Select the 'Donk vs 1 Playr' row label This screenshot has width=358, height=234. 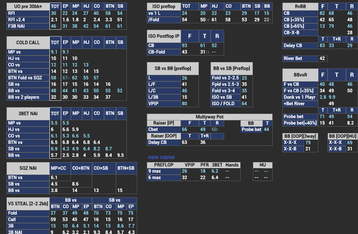point(300,97)
